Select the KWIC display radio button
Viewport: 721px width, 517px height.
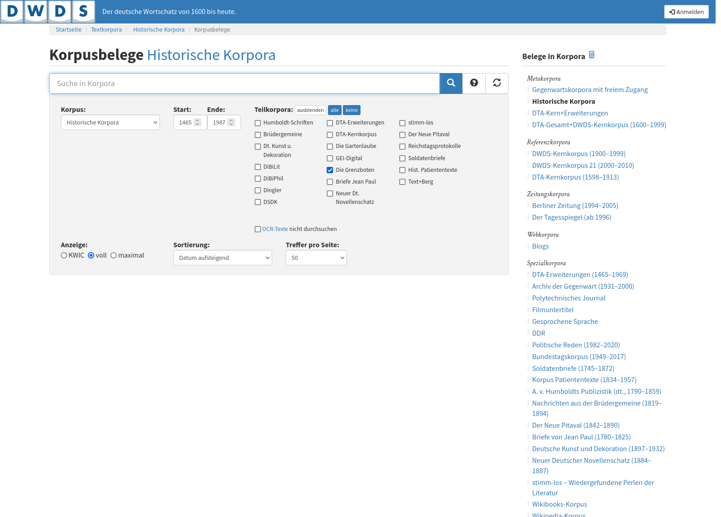[x=64, y=255]
